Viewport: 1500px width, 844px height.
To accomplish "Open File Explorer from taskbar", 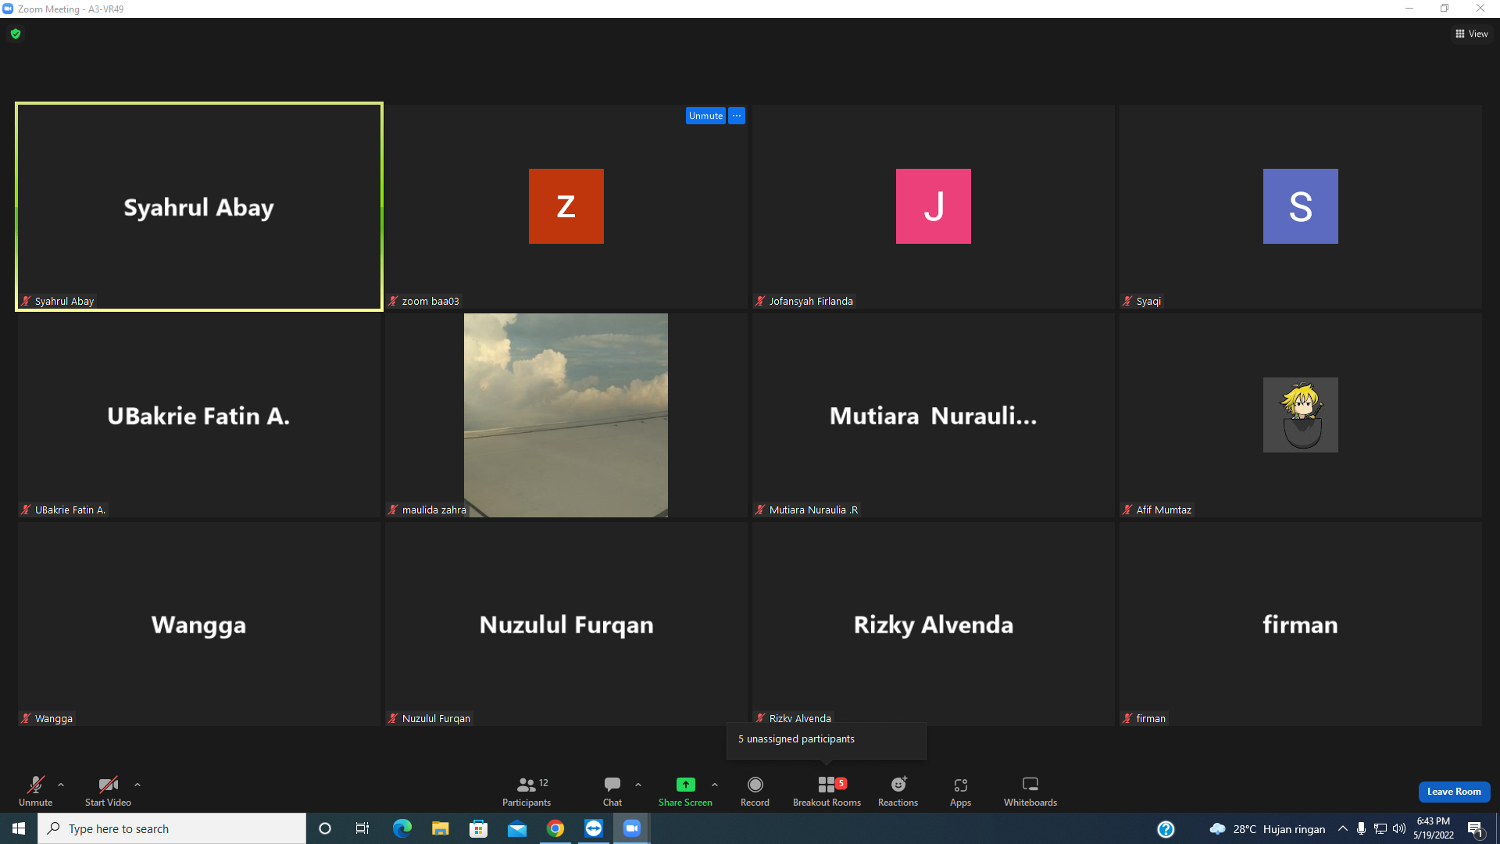I will (441, 828).
